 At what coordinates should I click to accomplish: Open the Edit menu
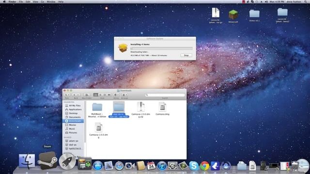(x=28, y=1)
